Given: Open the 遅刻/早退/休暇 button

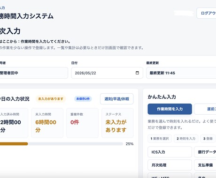Looking at the screenshot, I should point(117,99).
